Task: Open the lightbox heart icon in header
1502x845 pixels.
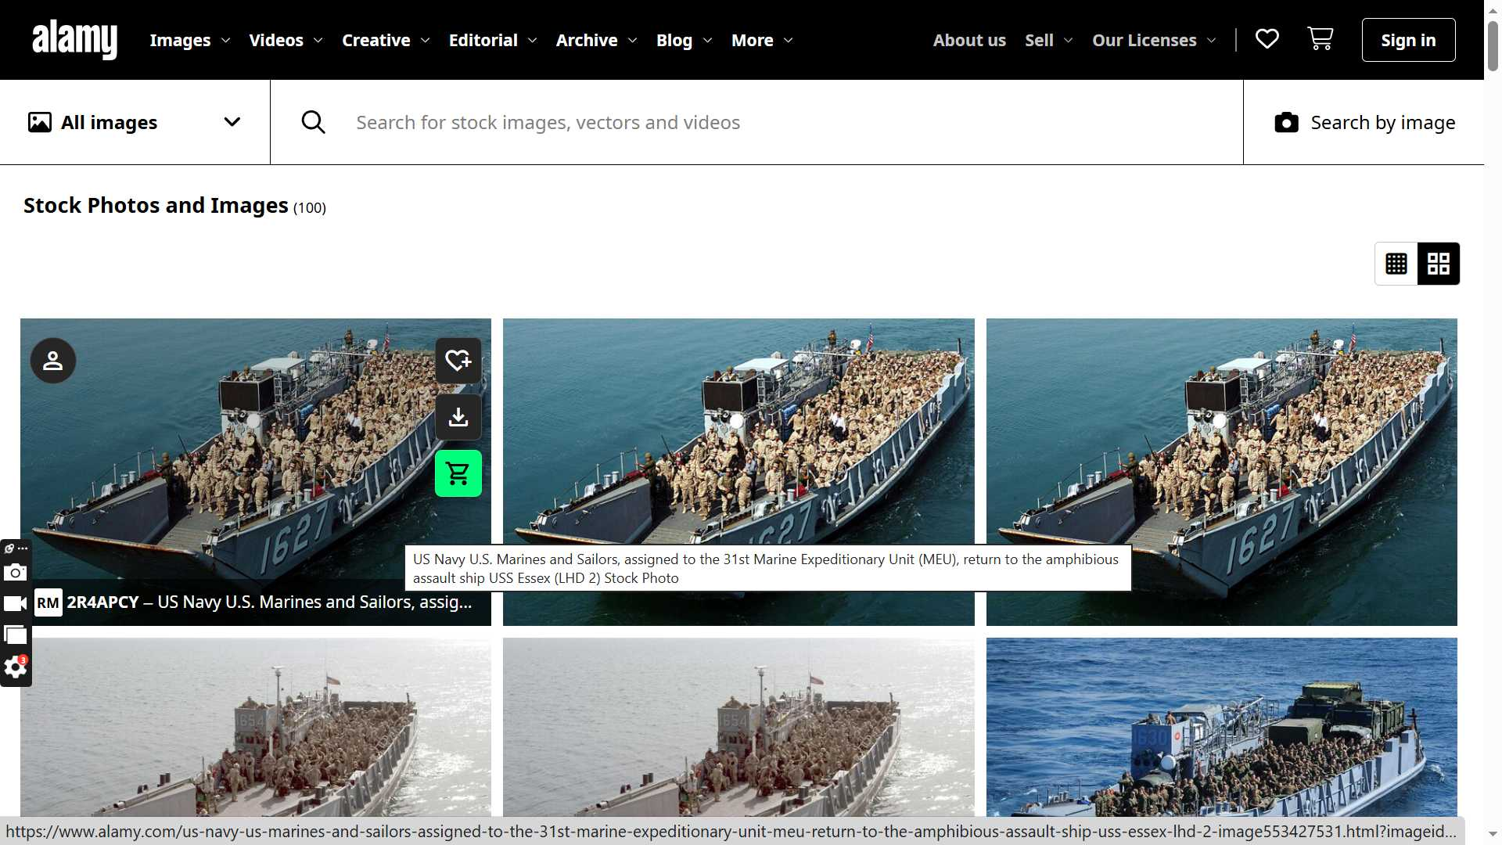Action: (1267, 39)
